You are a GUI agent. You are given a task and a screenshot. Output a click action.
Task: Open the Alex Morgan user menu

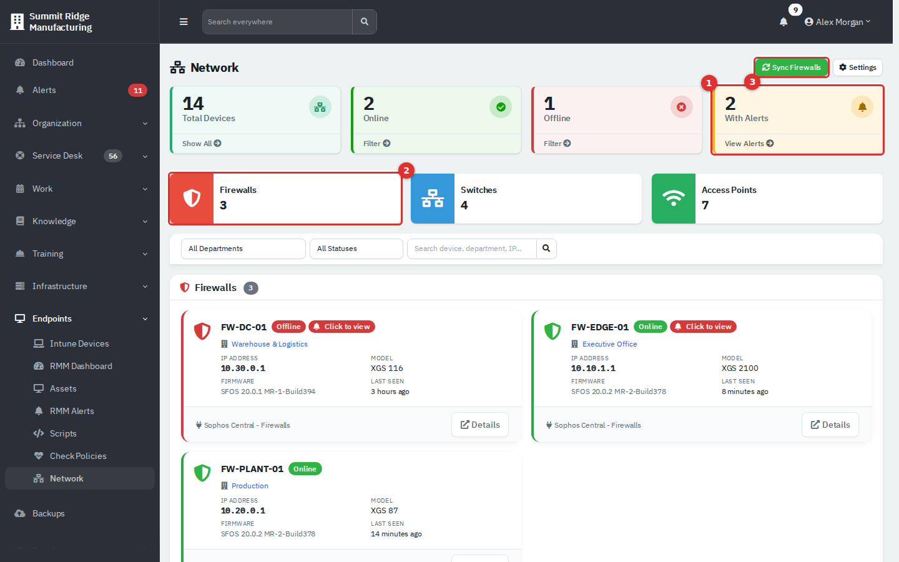coord(838,22)
